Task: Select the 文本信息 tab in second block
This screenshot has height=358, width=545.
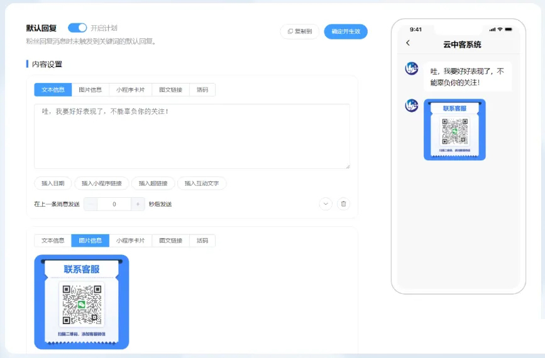Action: (53, 241)
